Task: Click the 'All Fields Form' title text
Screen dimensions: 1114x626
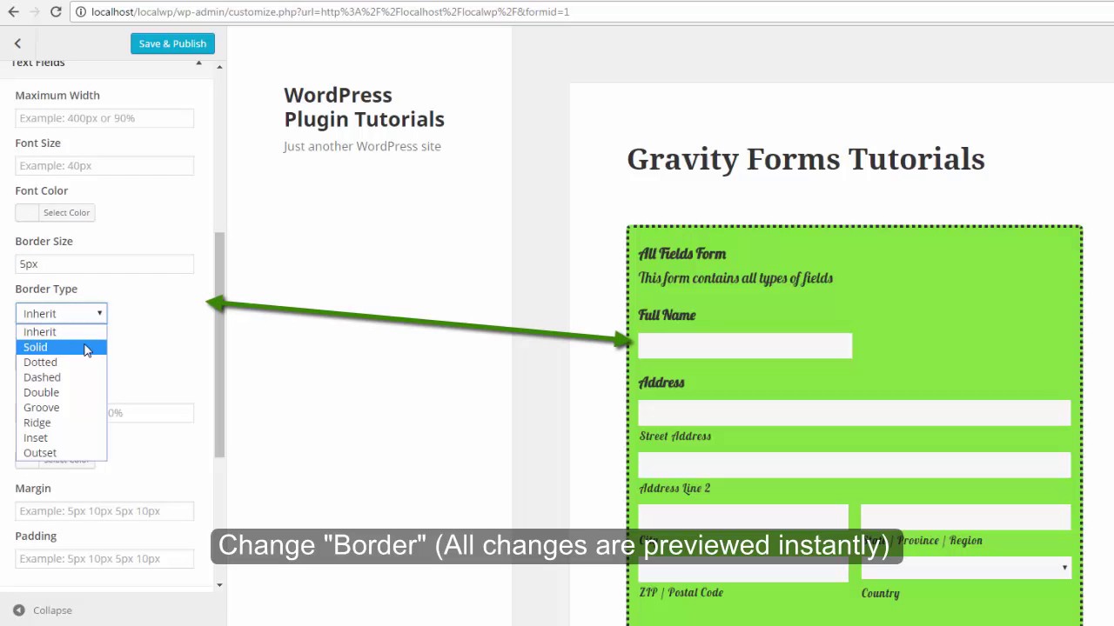Action: (682, 254)
